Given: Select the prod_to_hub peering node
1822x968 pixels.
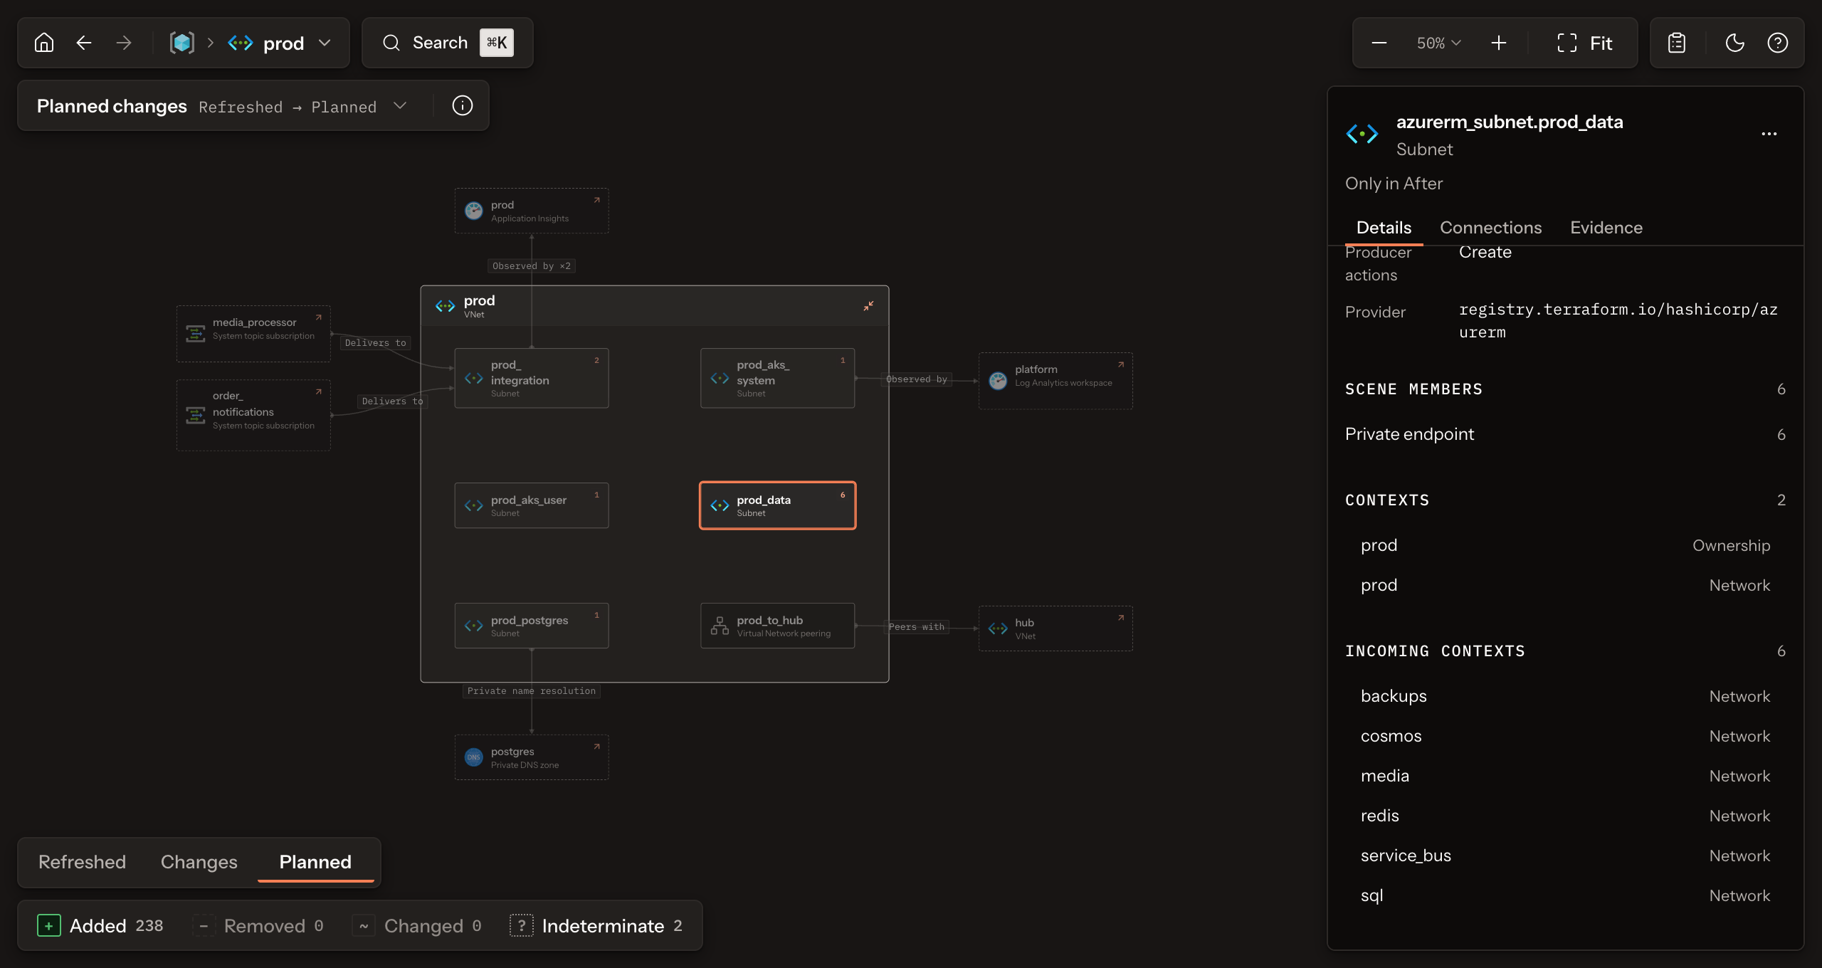Looking at the screenshot, I should [x=777, y=626].
